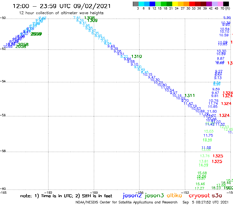Click the dark red 's3a' satellite label
The width and height of the screenshot is (233, 205).
[217, 196]
